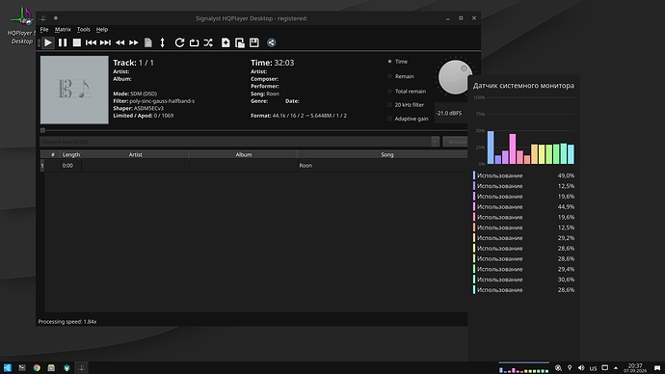Pause the current track
Image resolution: width=665 pixels, height=374 pixels.
pos(63,42)
